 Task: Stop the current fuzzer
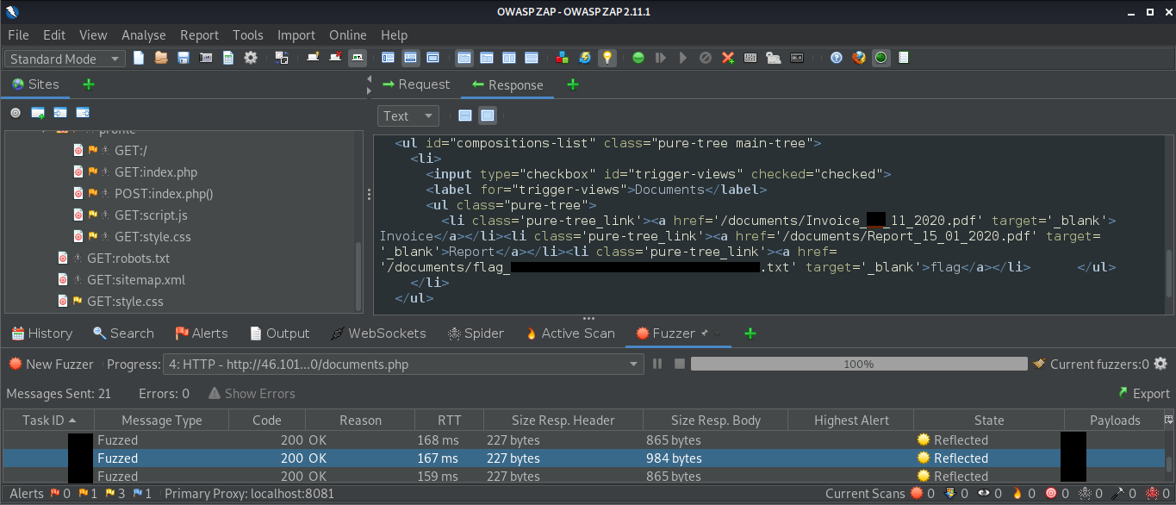click(680, 364)
